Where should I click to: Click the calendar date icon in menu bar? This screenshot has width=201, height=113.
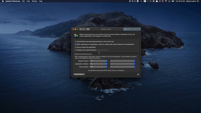(x=145, y=1)
